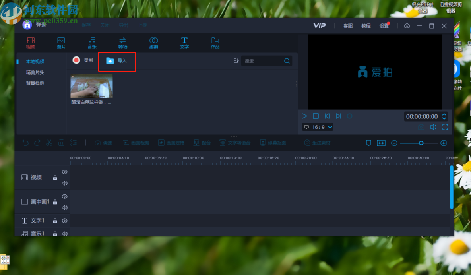Image resolution: width=471 pixels, height=275 pixels.
Task: Click the snapshot camera icon
Action: point(421,127)
